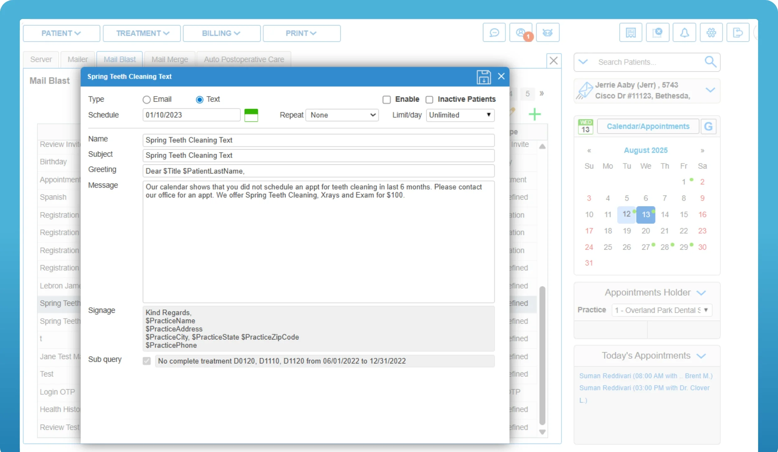The width and height of the screenshot is (778, 452).
Task: Click the notification bell icon
Action: pos(684,33)
